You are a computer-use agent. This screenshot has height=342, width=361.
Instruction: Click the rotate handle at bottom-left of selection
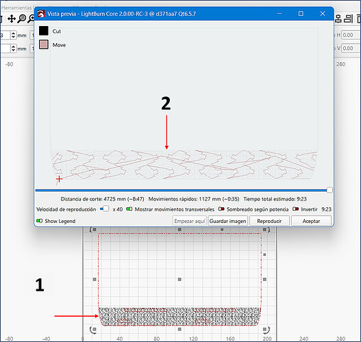pos(93,330)
